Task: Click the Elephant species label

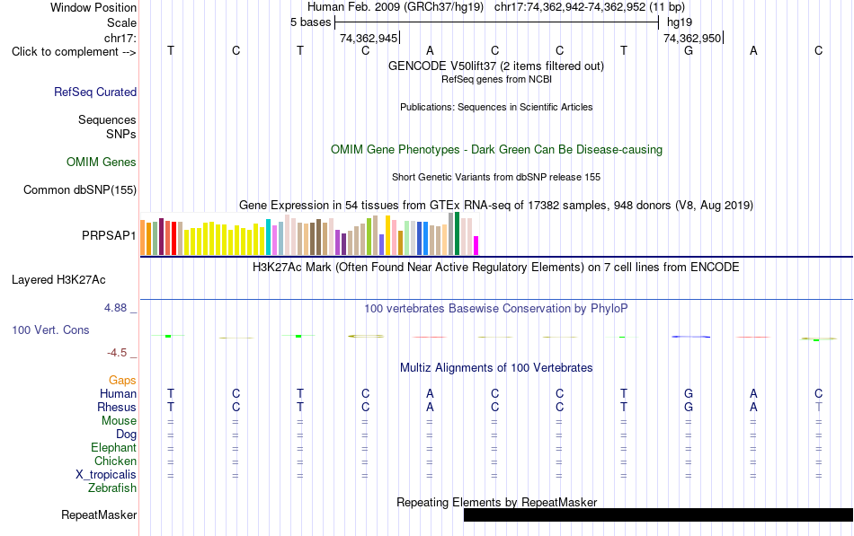Action: coord(113,448)
